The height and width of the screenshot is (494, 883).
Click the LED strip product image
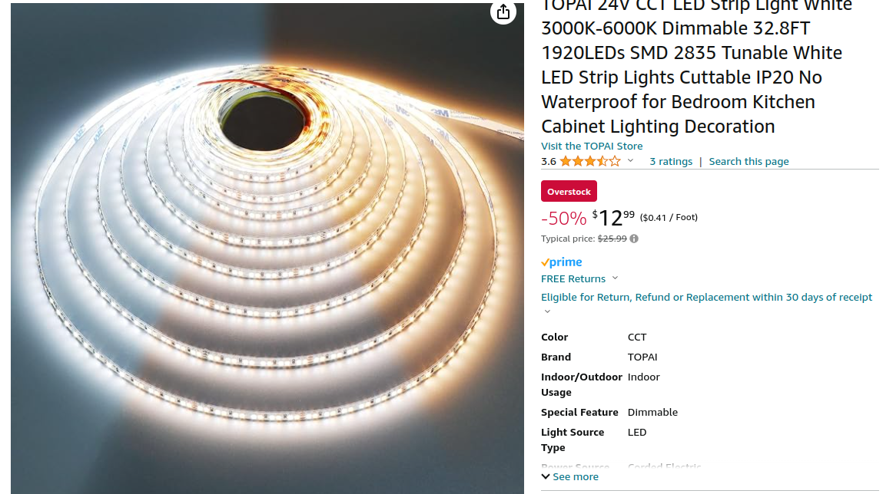(x=267, y=249)
